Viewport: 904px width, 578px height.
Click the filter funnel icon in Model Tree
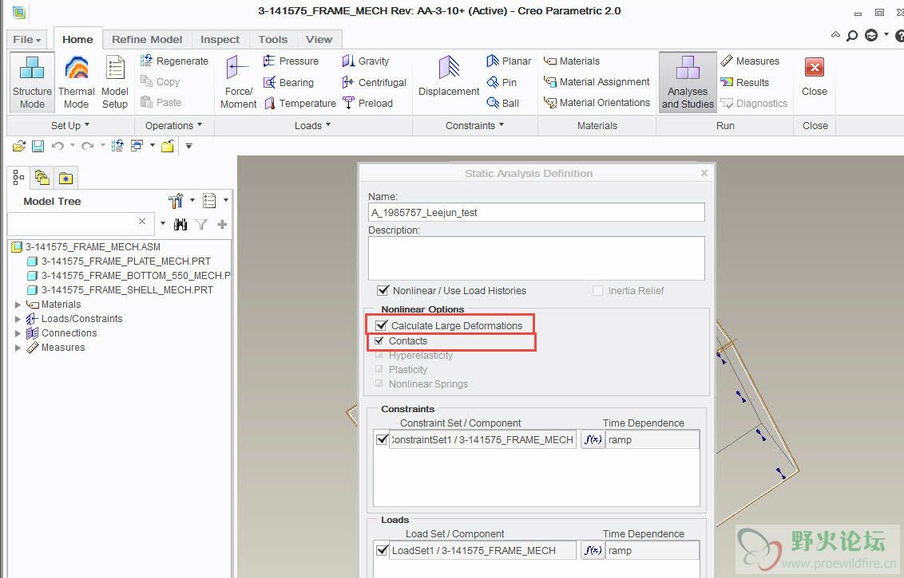coord(201,225)
